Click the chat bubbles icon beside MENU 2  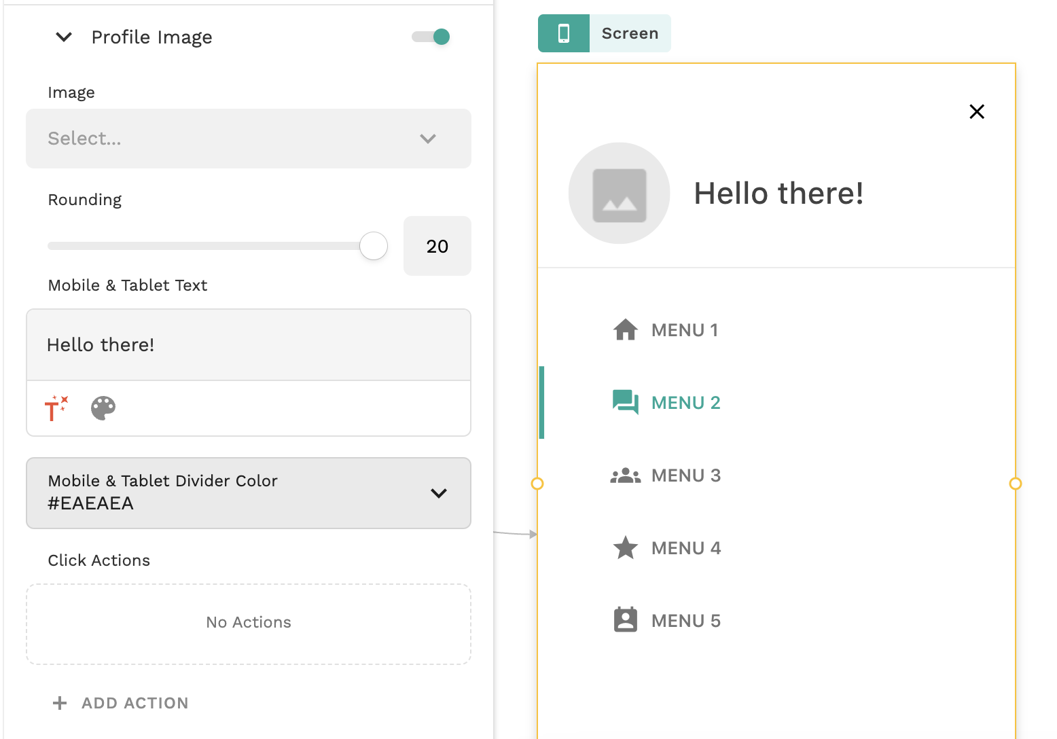(x=625, y=402)
